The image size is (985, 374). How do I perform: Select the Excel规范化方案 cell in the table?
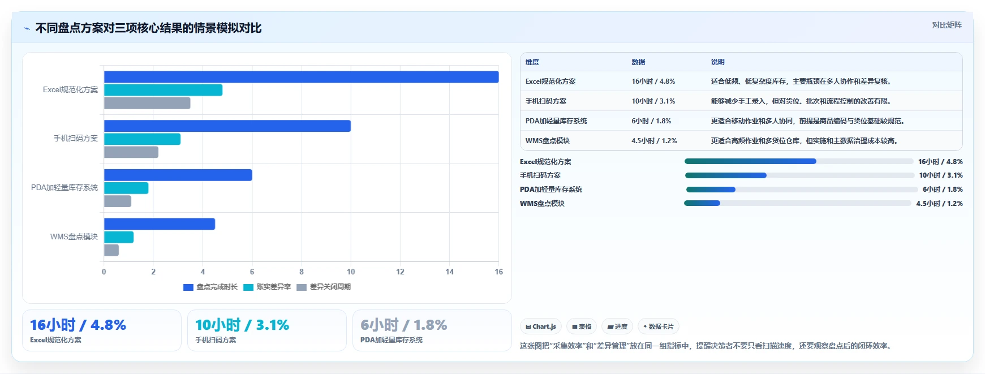(x=550, y=81)
